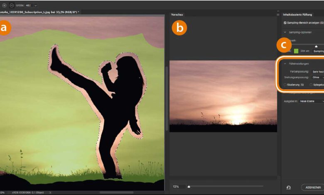Screen dimensions: 324x195
Task: Click the vertical scrollbar of the canvas
Action: tap(167, 98)
